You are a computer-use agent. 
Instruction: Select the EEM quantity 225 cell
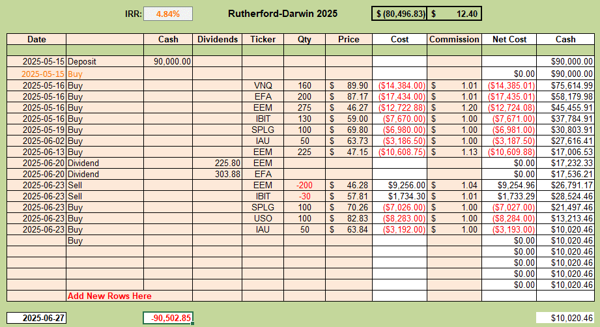tap(305, 152)
